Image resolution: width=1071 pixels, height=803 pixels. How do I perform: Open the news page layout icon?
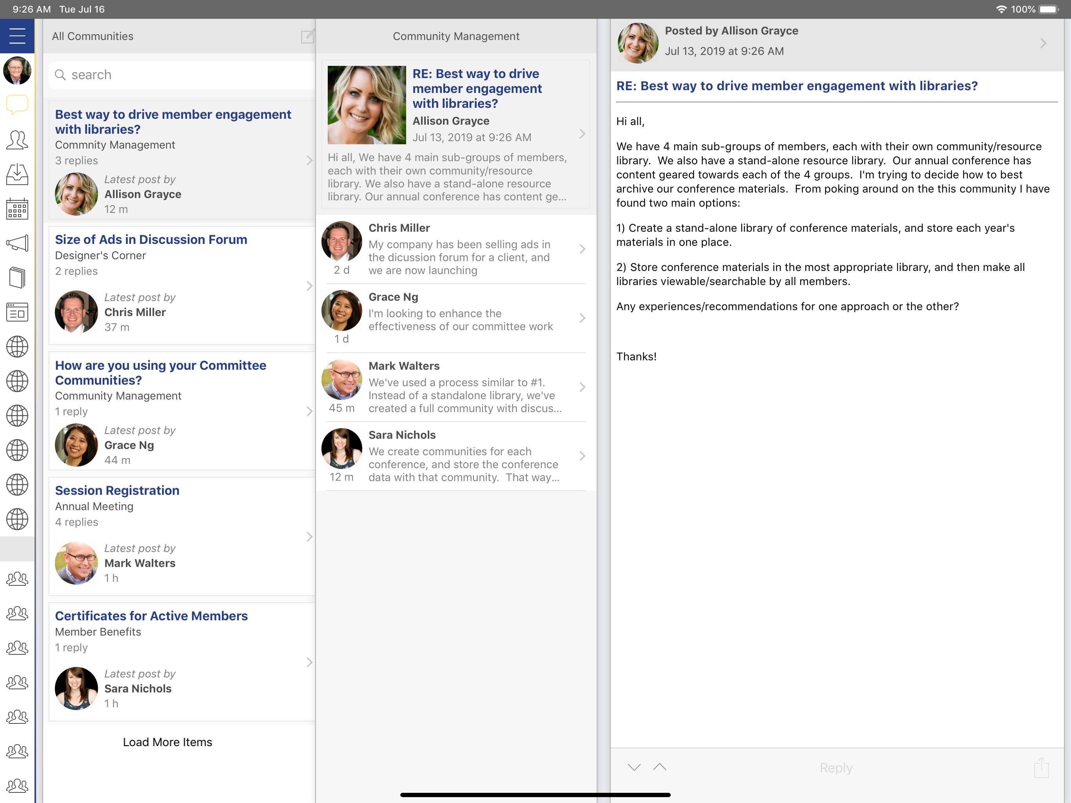tap(17, 312)
